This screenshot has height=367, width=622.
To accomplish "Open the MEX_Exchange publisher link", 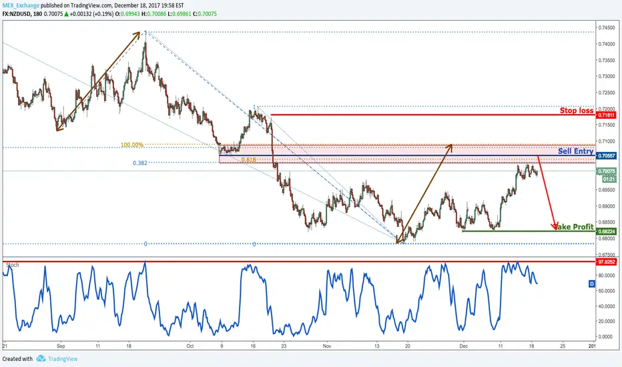I will (x=21, y=5).
